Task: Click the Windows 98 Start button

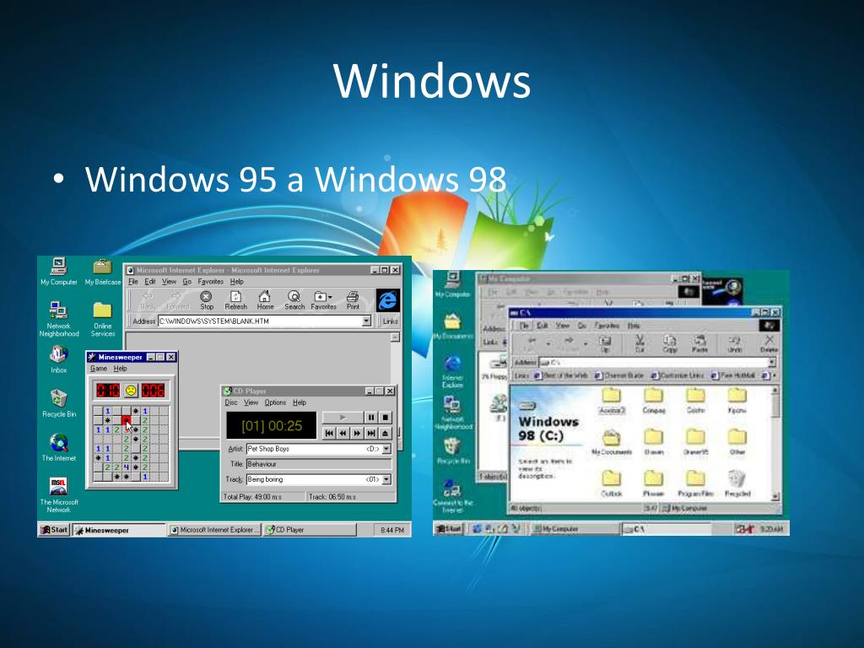Action: point(449,528)
